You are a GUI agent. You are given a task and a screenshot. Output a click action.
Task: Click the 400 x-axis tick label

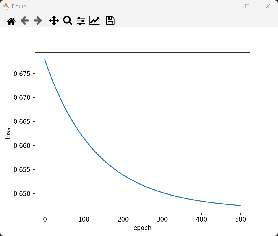point(201,220)
